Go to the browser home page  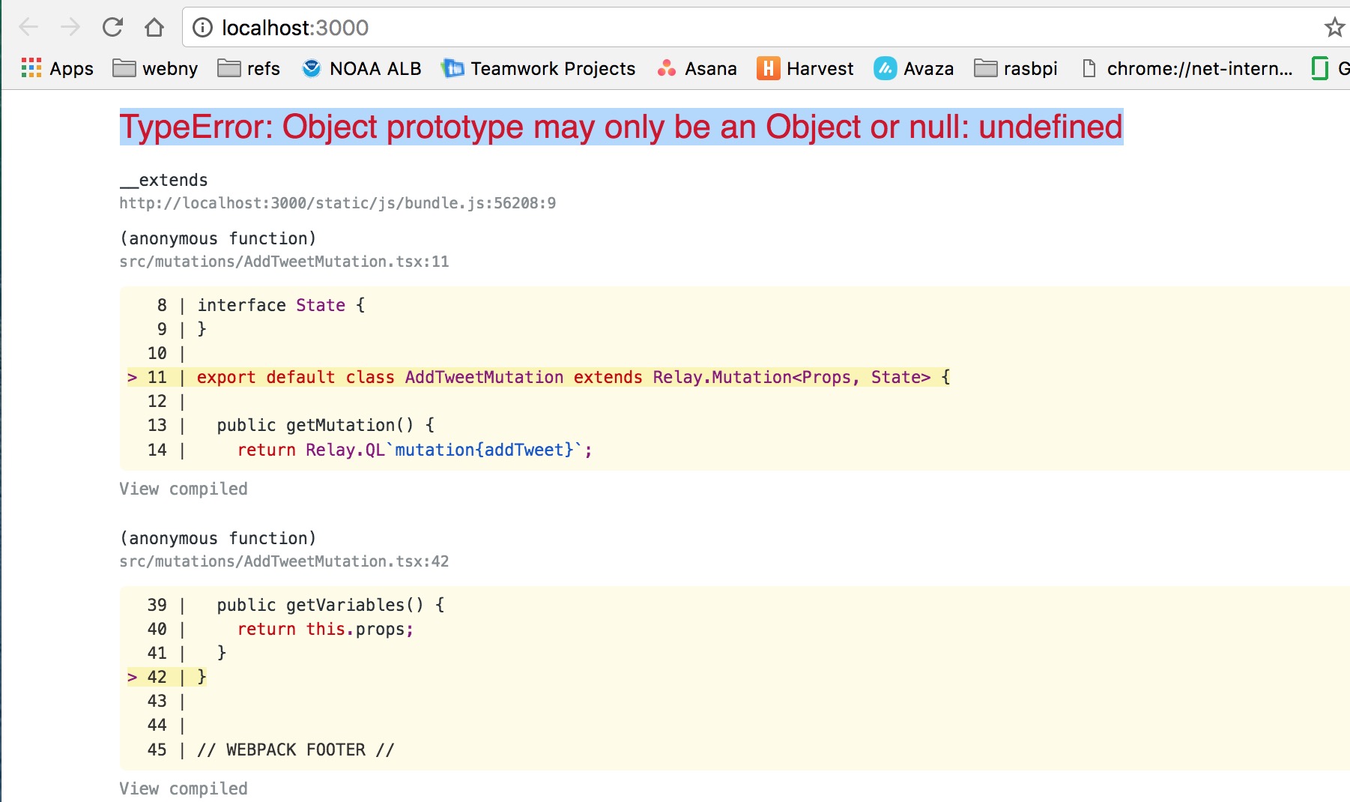[x=154, y=28]
